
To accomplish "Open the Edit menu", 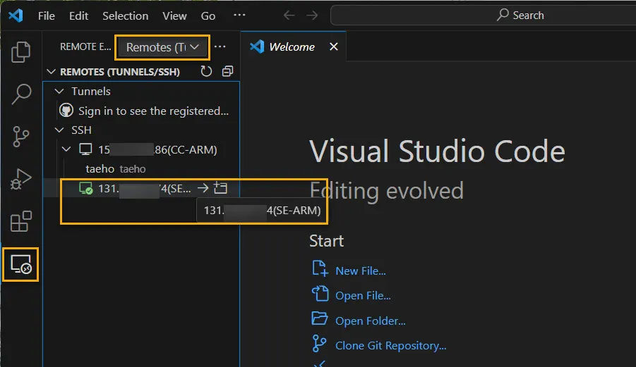I will pyautogui.click(x=78, y=15).
